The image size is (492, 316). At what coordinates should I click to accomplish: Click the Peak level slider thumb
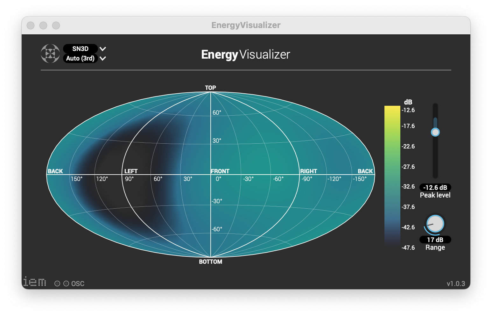435,132
